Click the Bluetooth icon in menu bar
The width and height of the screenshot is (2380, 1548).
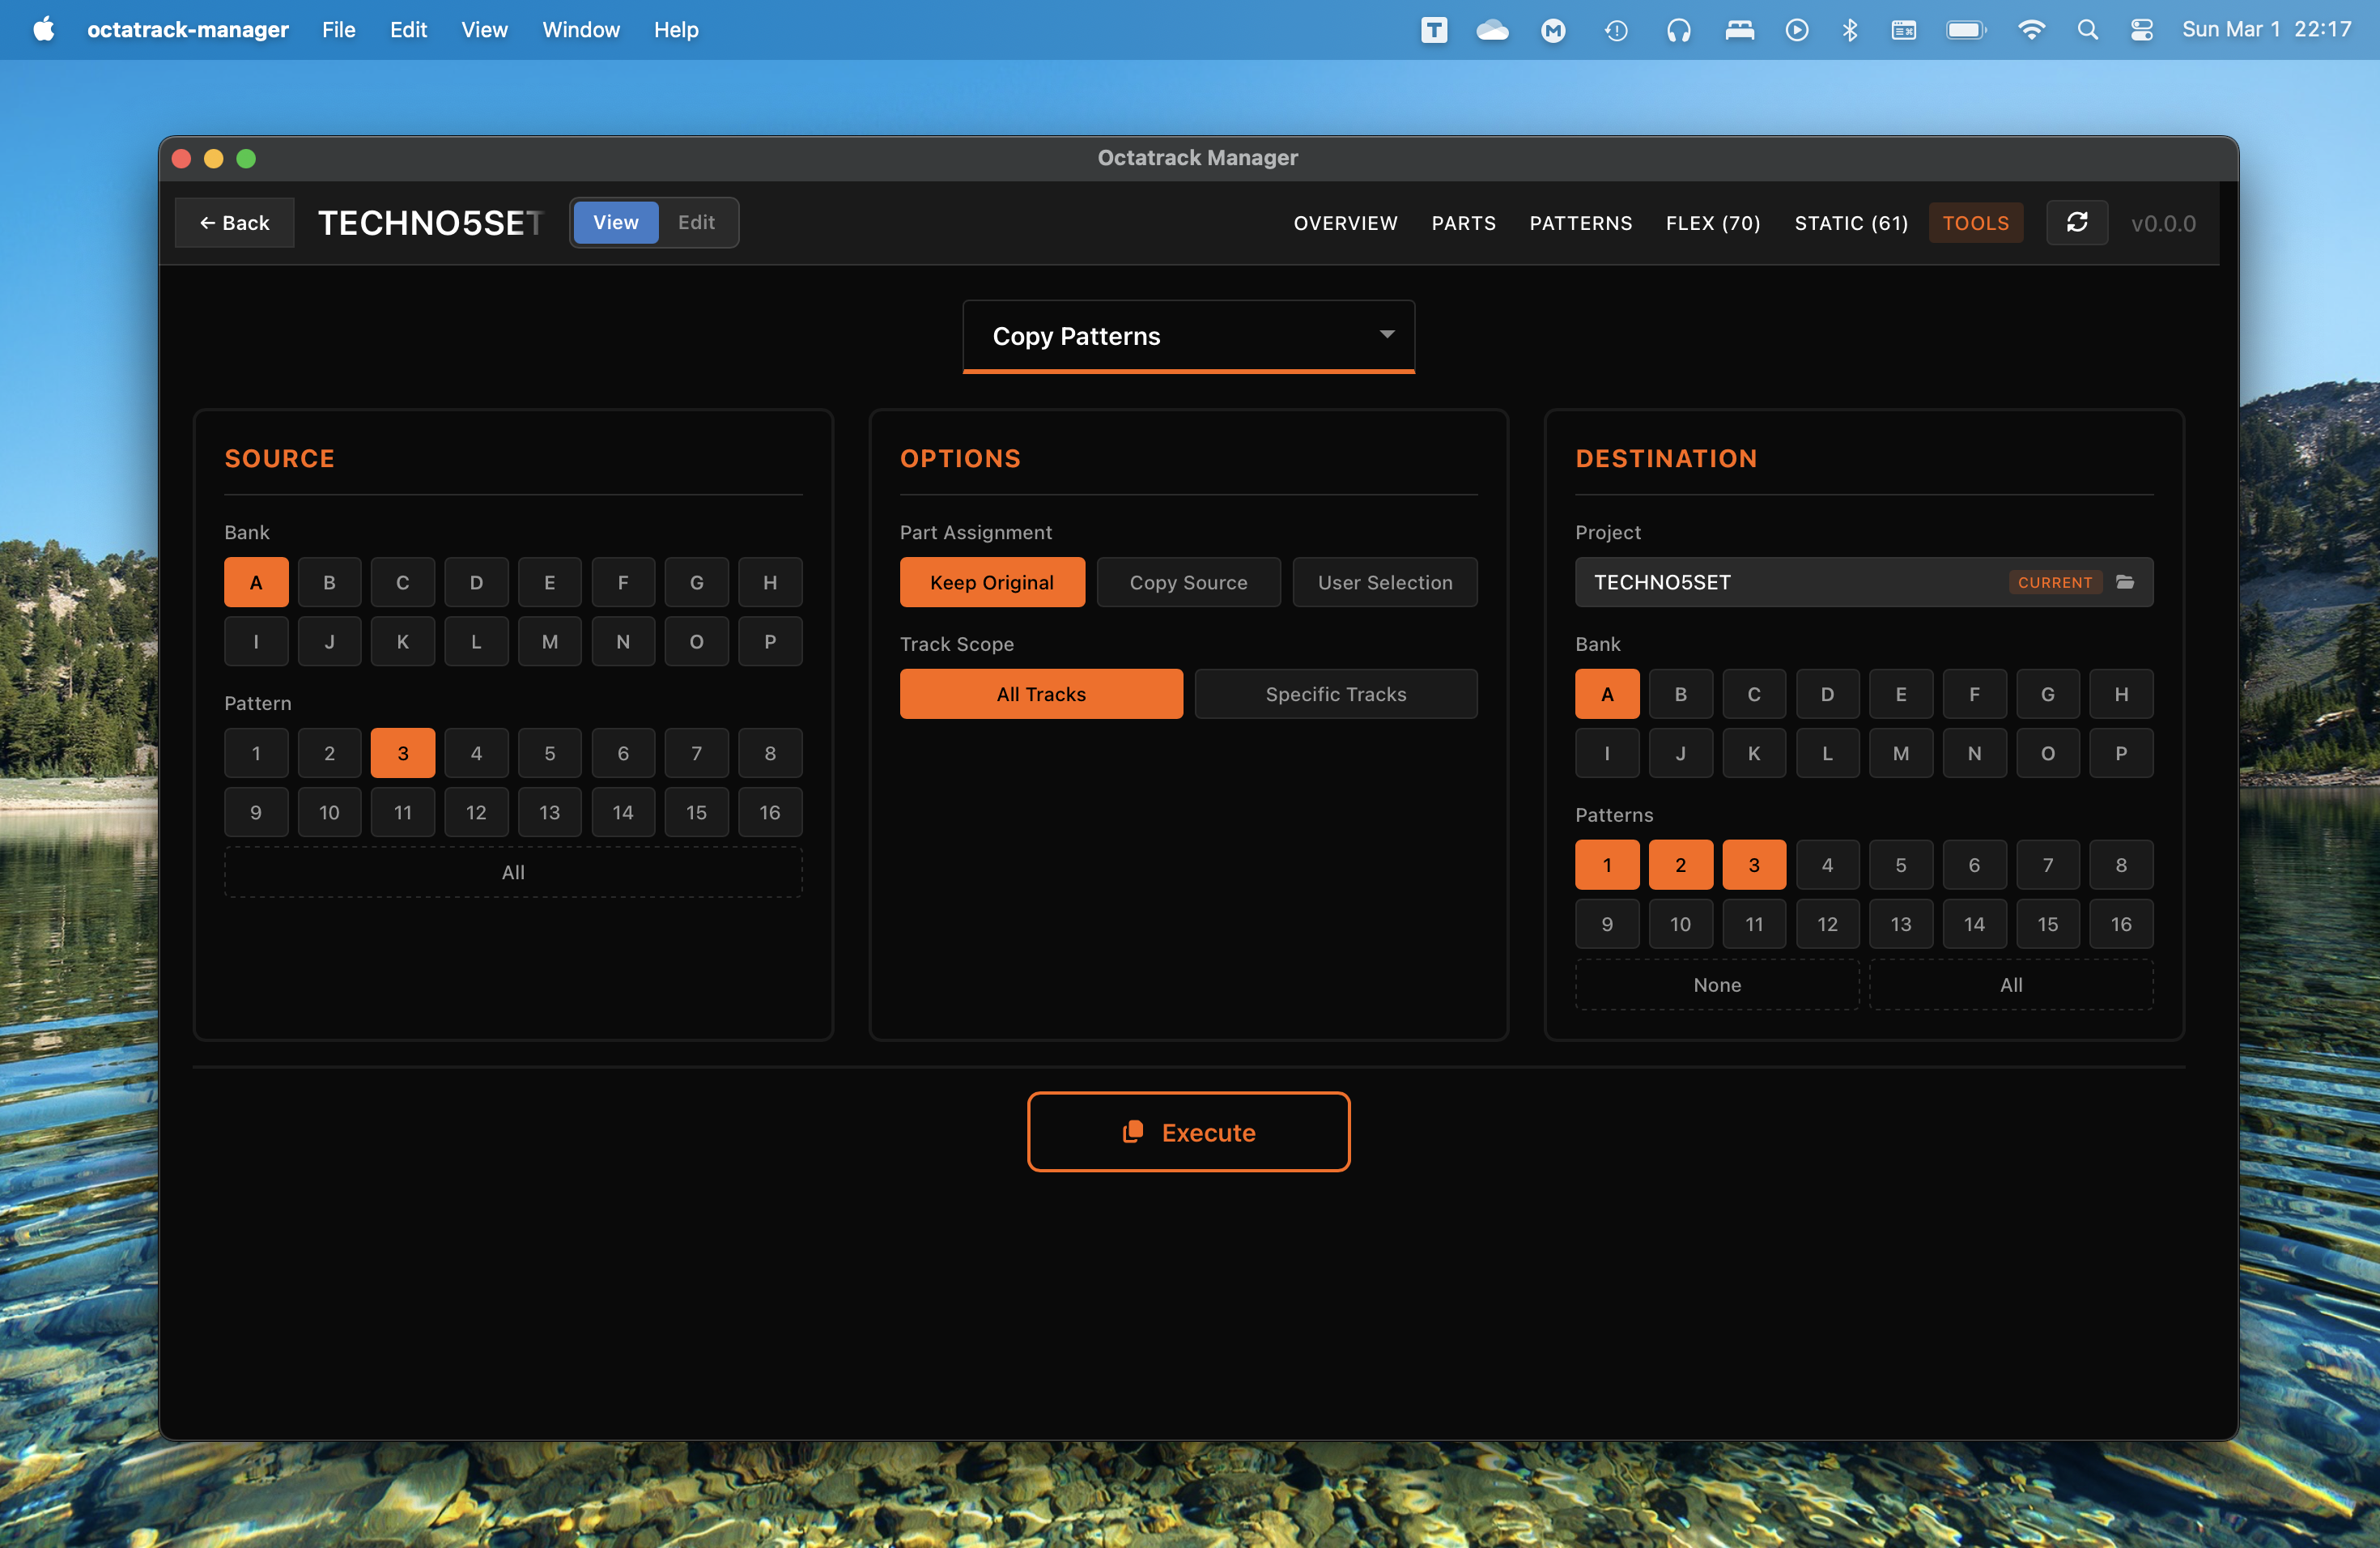[1849, 30]
